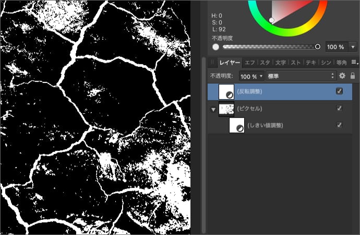Open the layer settings gear icon

tap(343, 76)
